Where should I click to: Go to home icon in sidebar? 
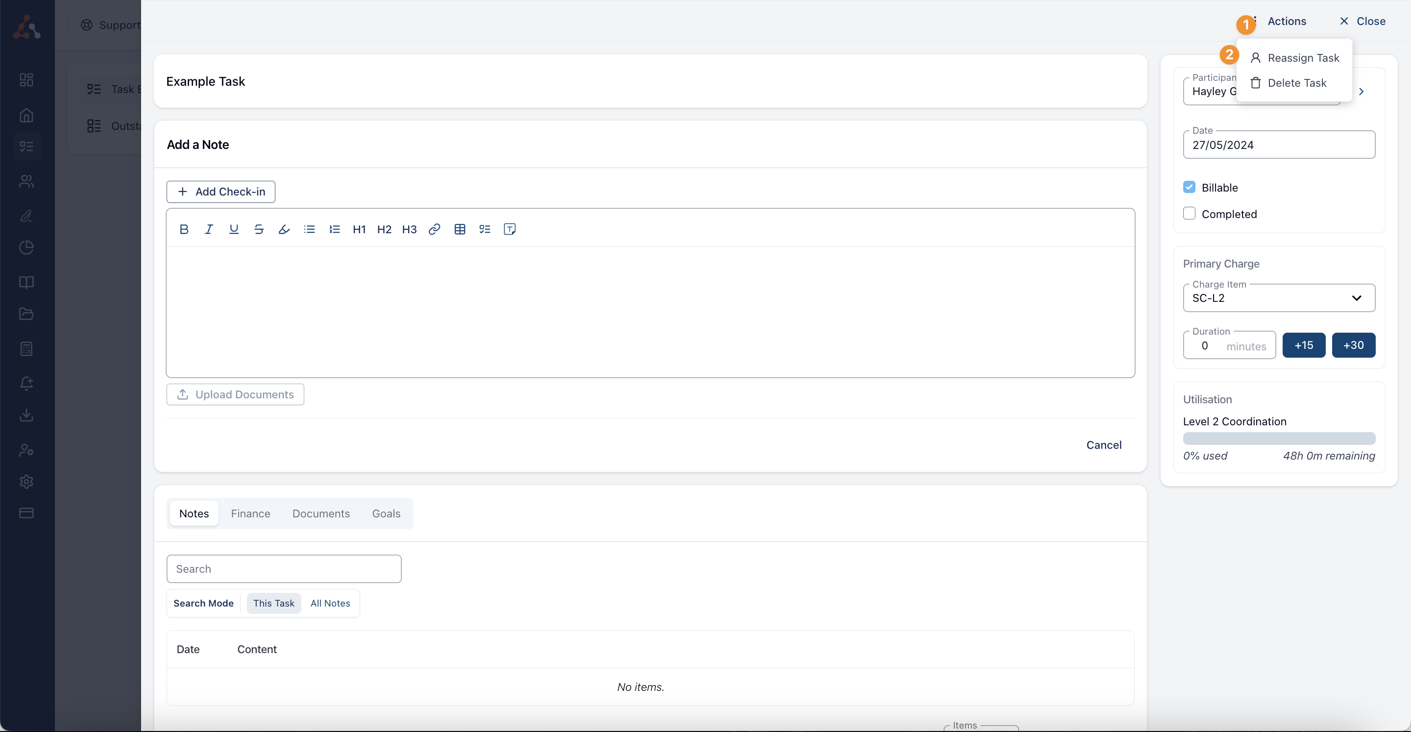point(26,115)
